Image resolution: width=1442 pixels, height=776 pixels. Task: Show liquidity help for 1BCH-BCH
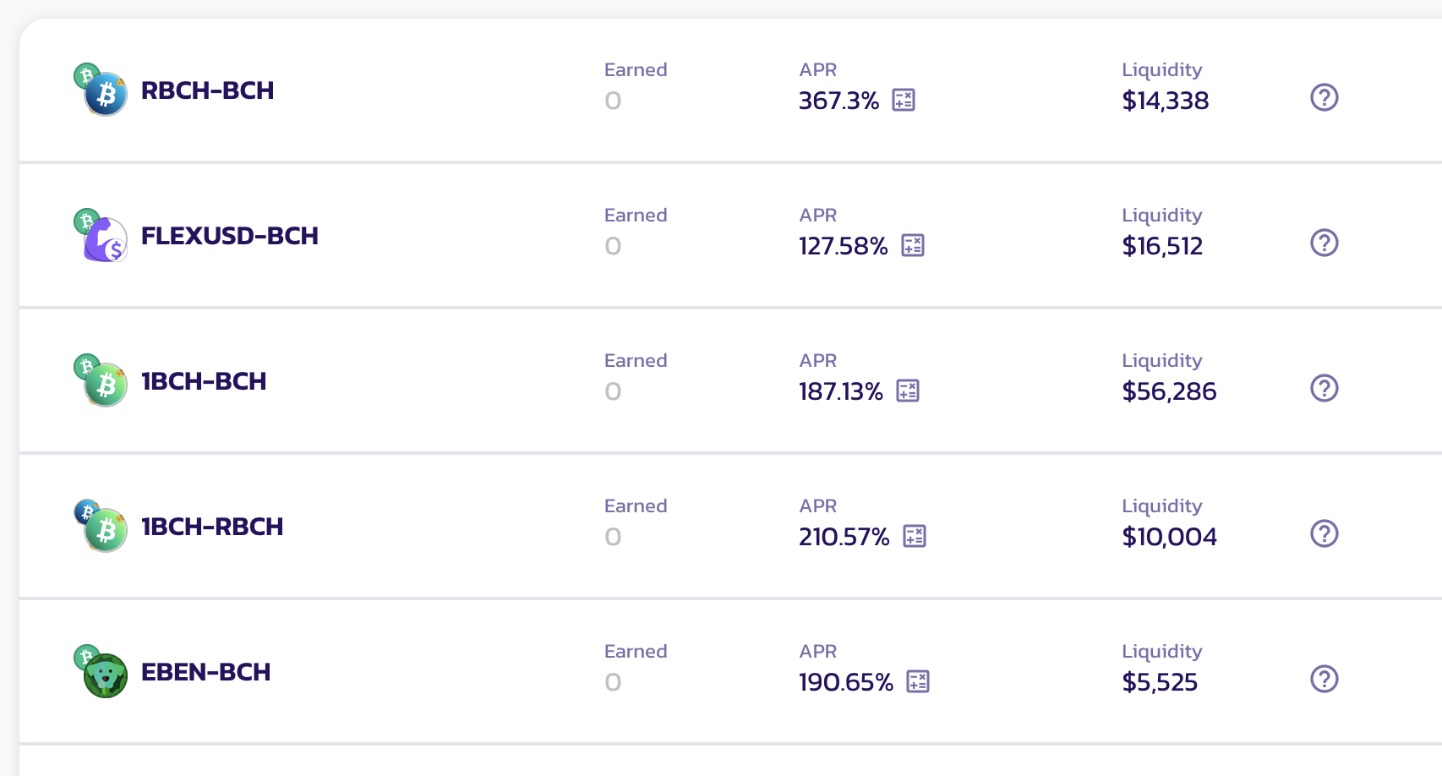(x=1324, y=388)
